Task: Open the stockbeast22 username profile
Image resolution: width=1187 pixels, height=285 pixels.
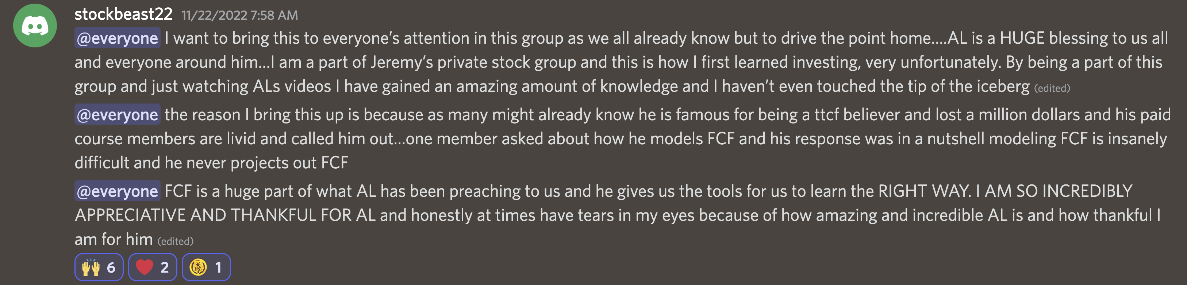Action: tap(123, 14)
